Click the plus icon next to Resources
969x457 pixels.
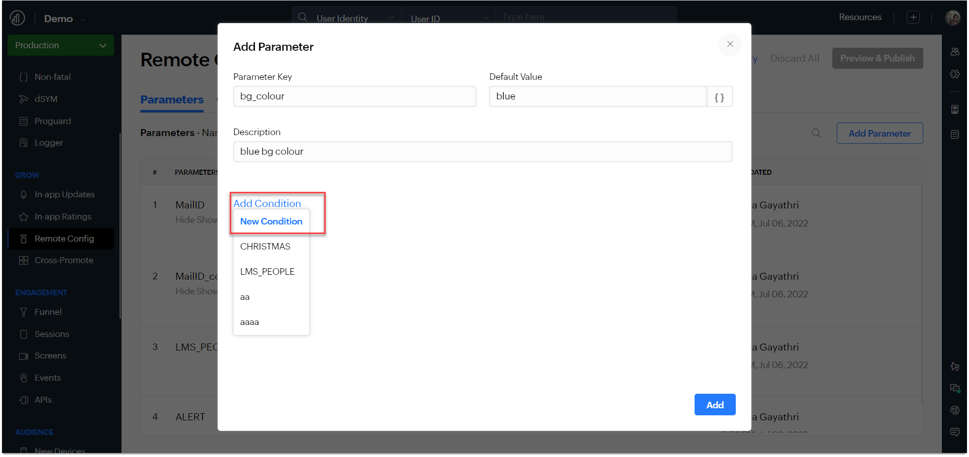pos(913,17)
